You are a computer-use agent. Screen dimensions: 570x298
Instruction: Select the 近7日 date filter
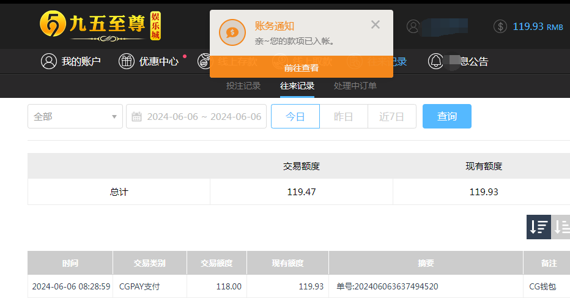click(x=391, y=116)
